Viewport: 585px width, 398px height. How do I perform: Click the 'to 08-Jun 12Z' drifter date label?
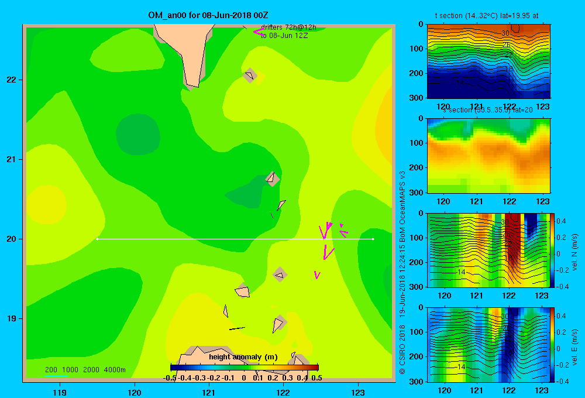pyautogui.click(x=284, y=36)
